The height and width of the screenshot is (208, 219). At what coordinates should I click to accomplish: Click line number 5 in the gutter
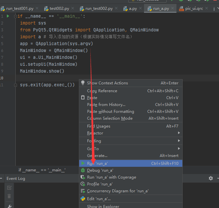point(2,44)
